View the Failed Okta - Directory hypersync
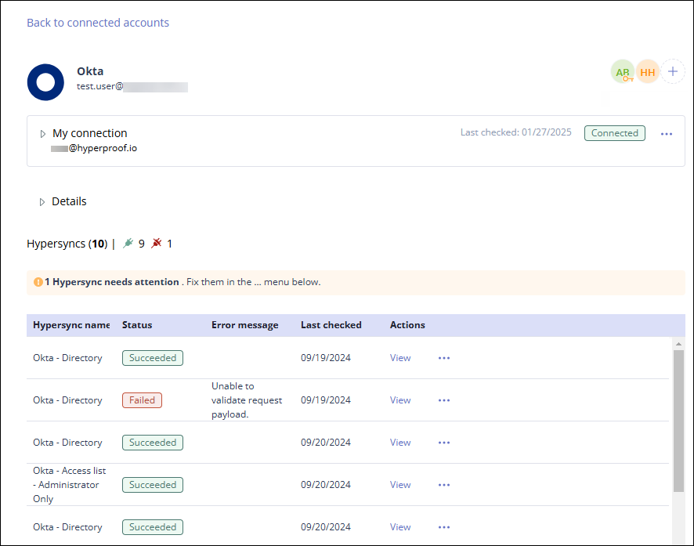The height and width of the screenshot is (546, 694). coord(400,400)
